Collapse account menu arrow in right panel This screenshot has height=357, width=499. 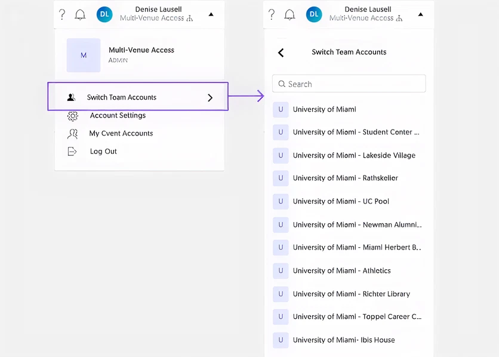coord(420,14)
